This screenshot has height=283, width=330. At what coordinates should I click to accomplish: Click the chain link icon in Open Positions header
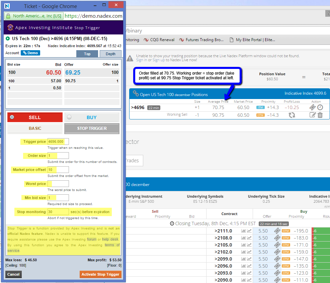click(x=136, y=93)
